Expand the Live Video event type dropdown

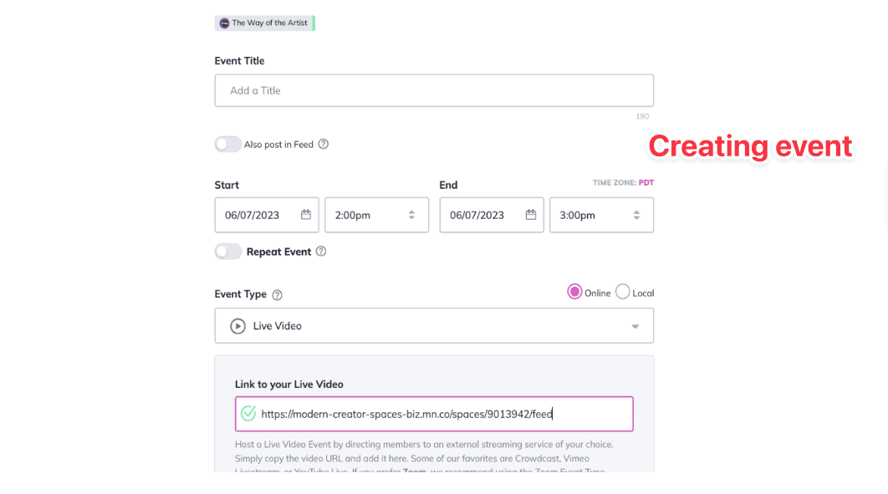coord(434,325)
